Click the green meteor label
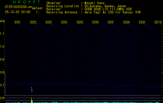 38,8
